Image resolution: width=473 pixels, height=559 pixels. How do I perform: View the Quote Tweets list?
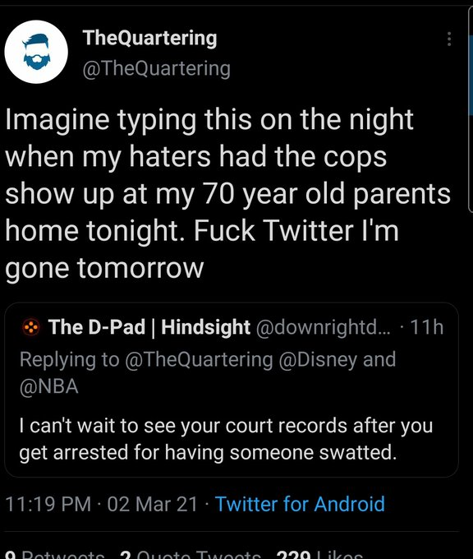click(191, 555)
